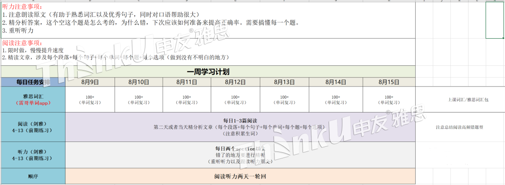Select the 注意总结阅读高频错题型 note cell
505x185 pixels.
tap(460, 127)
